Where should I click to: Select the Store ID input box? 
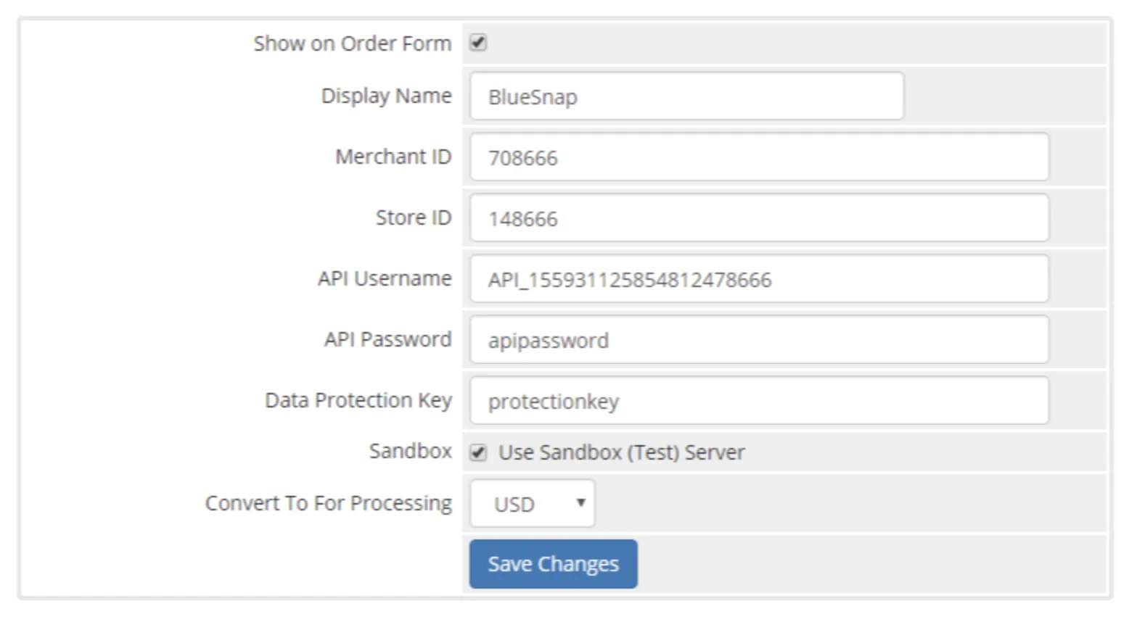coord(759,218)
